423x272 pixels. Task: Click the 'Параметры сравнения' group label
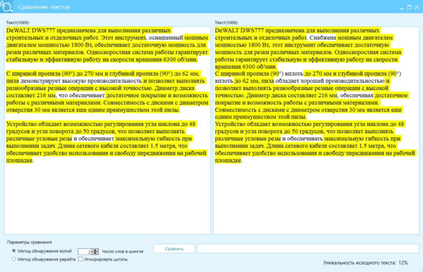[29, 242]
